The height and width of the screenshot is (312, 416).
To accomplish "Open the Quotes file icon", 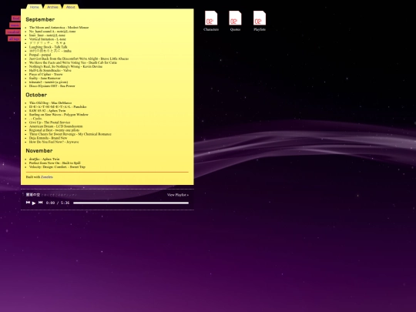I will (235, 18).
